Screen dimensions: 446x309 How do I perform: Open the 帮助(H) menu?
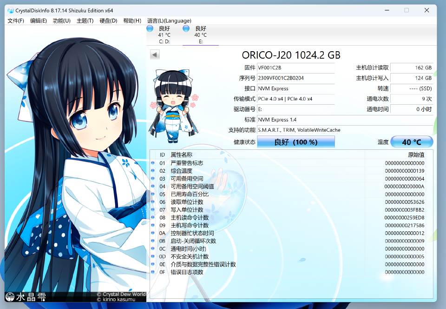[x=132, y=21]
